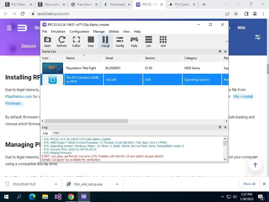The width and height of the screenshot is (269, 202).
Task: Toggle FullScr mode in RPCS3 toolbar
Action: [76, 42]
